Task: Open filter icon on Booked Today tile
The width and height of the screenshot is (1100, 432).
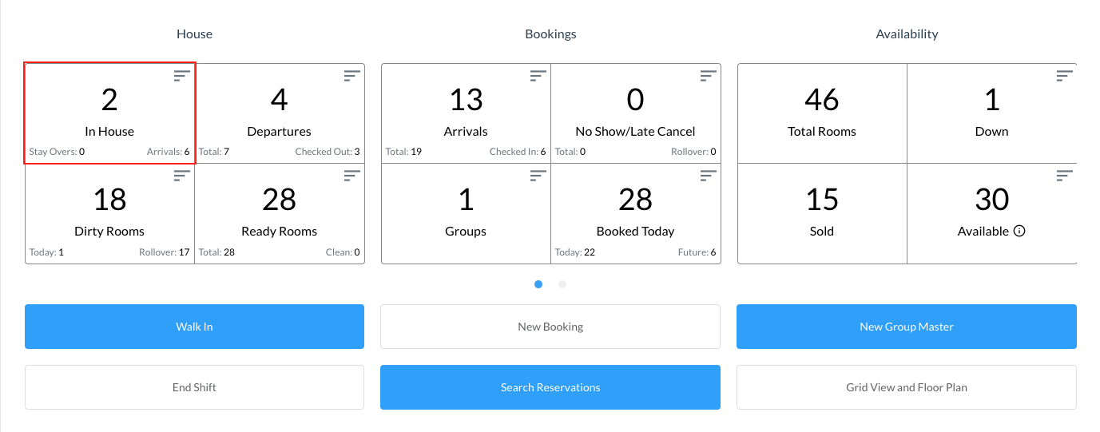Action: click(708, 176)
